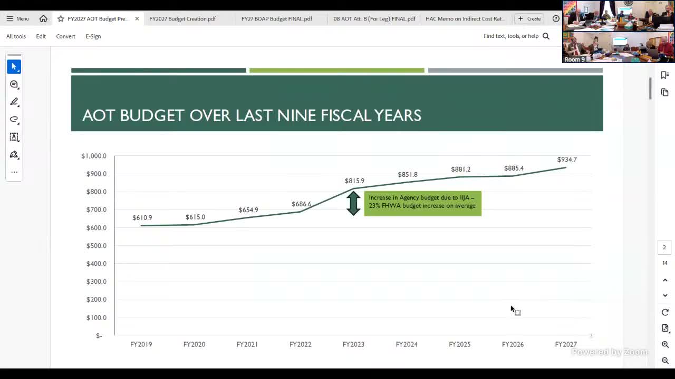
Task: Go to the Acrobat Home view
Action: [43, 18]
